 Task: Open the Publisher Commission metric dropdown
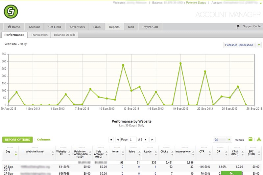[259, 45]
